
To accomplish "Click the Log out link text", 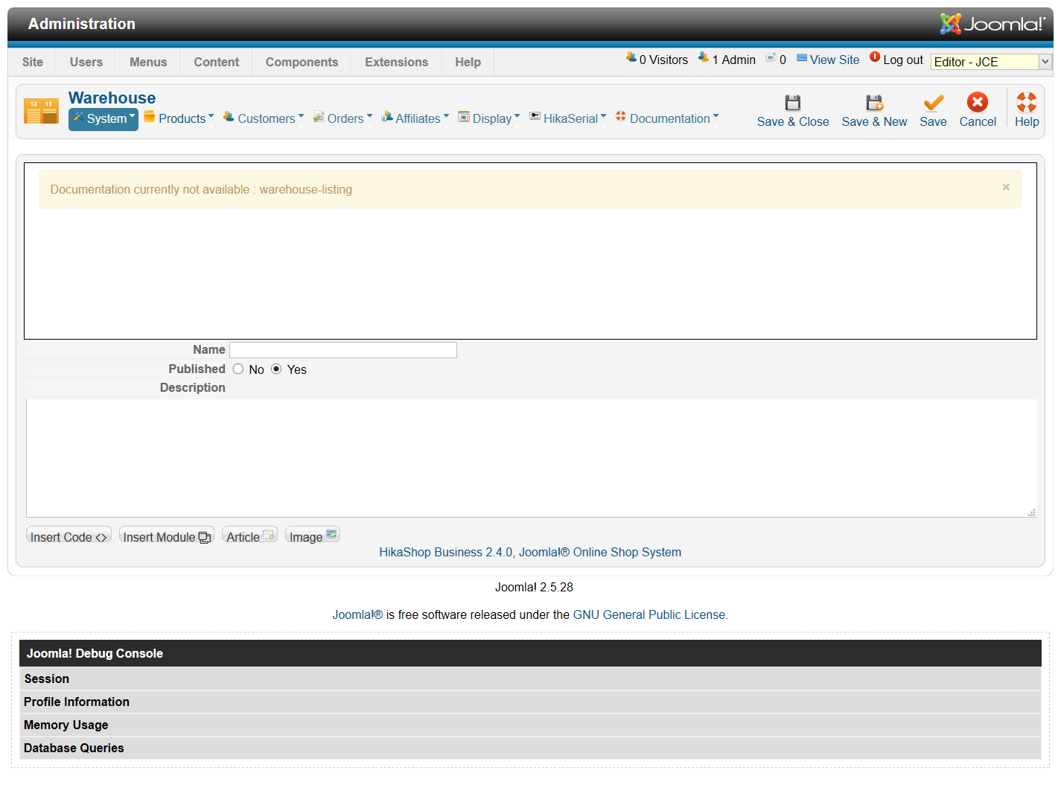I will tap(903, 60).
